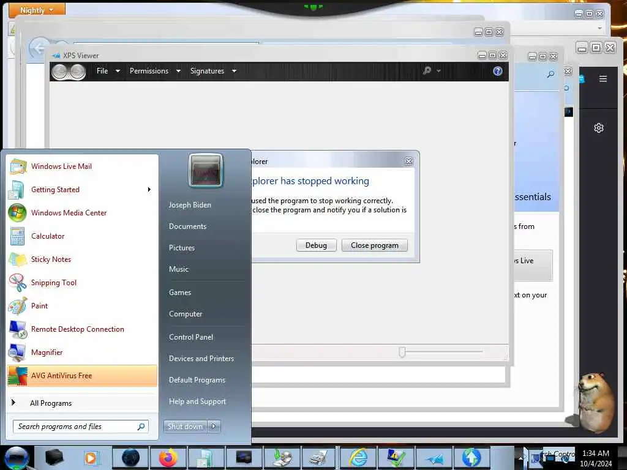Open Pictures from the Start menu
Image resolution: width=627 pixels, height=470 pixels.
pyautogui.click(x=181, y=248)
